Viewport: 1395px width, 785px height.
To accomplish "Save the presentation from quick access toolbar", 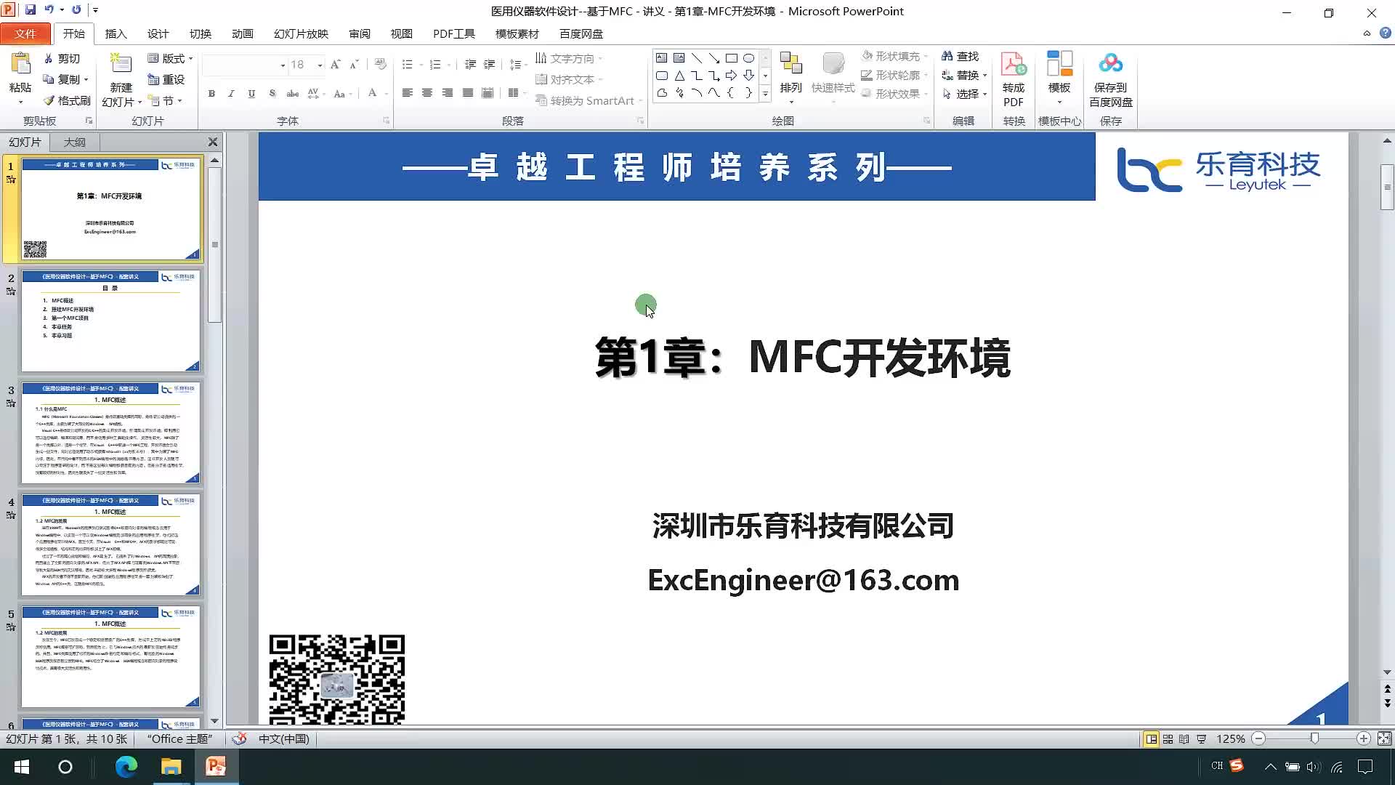I will (x=31, y=10).
